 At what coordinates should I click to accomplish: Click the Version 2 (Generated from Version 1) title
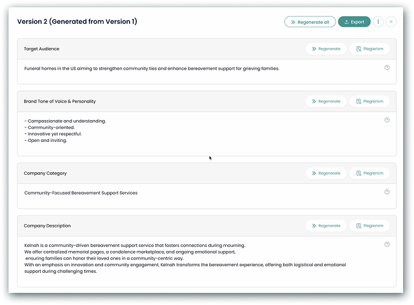click(x=77, y=21)
